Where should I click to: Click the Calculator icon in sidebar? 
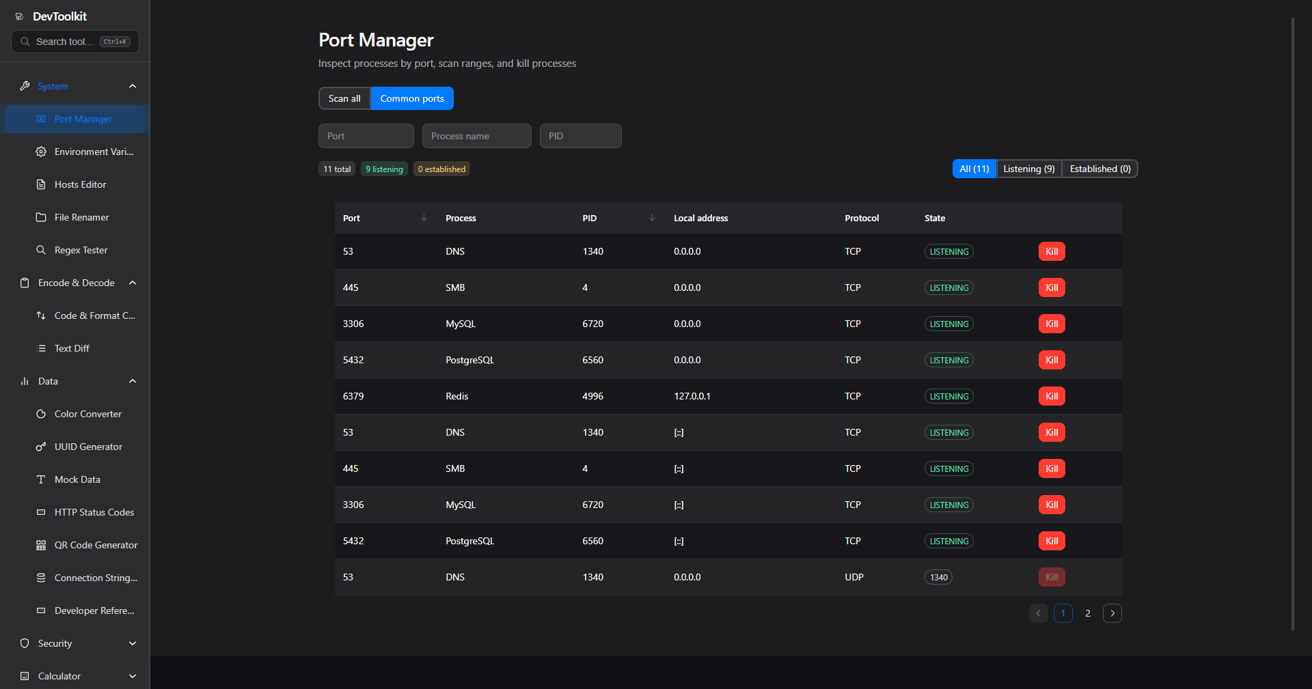tap(25, 676)
